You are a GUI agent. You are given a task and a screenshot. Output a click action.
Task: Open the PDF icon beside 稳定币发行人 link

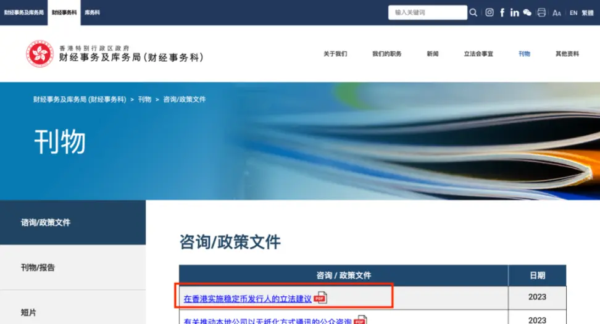pos(320,297)
